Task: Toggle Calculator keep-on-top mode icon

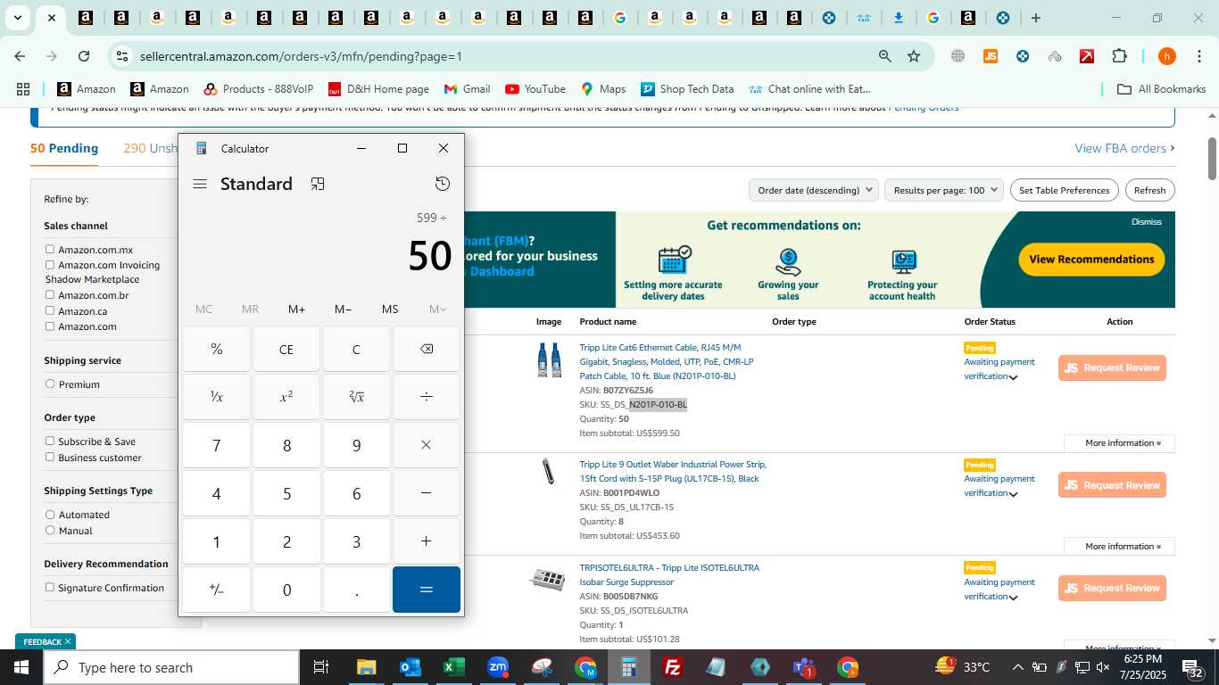Action: coord(318,184)
